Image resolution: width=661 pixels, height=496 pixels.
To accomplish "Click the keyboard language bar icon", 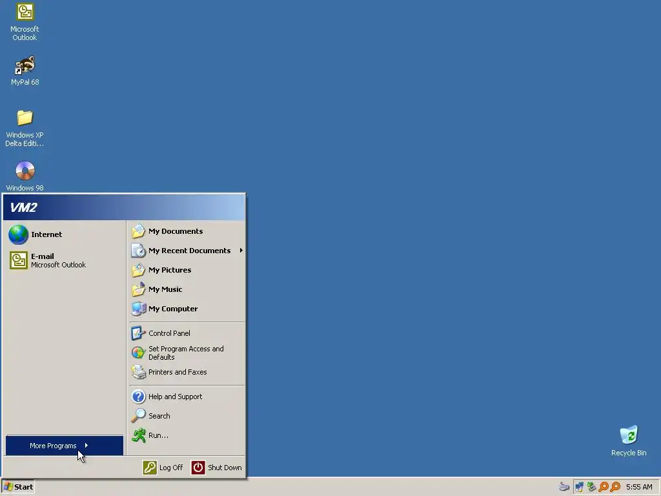I will point(564,487).
